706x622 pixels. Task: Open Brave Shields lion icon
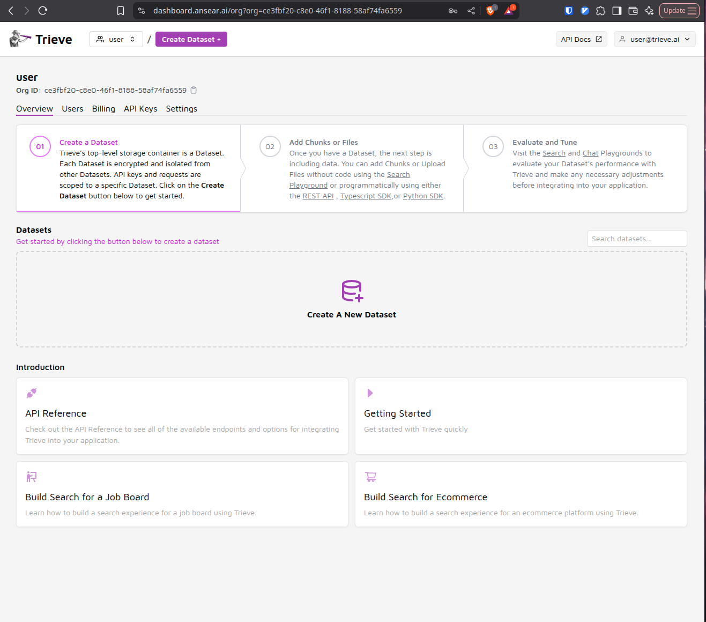(491, 10)
